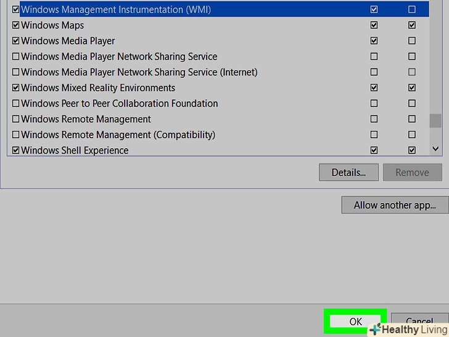Image resolution: width=449 pixels, height=337 pixels.
Task: Click the Remove button
Action: pos(413,172)
